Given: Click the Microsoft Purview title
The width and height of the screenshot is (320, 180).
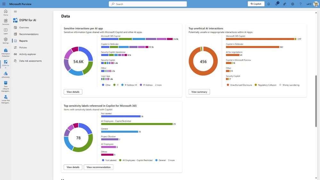Looking at the screenshot, I should click(x=21, y=4).
